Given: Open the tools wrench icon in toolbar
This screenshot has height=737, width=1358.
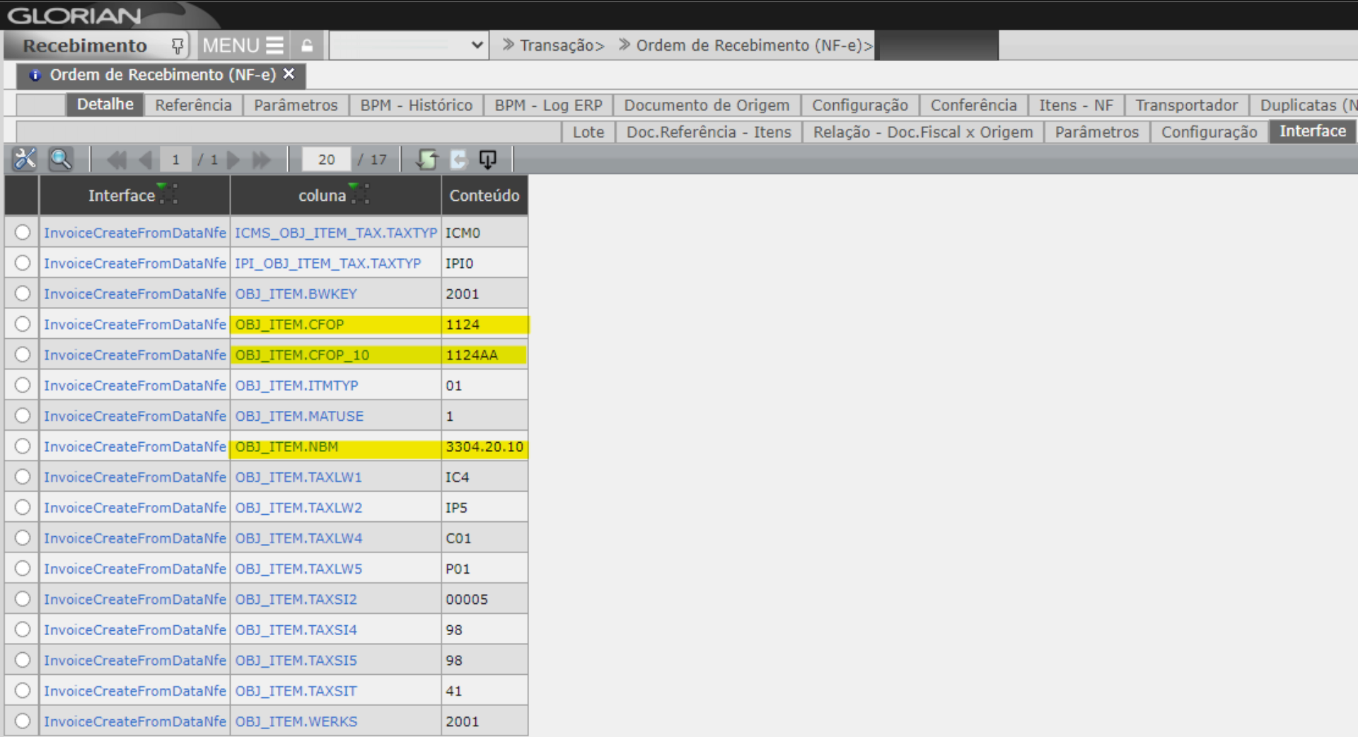Looking at the screenshot, I should click(x=25, y=159).
